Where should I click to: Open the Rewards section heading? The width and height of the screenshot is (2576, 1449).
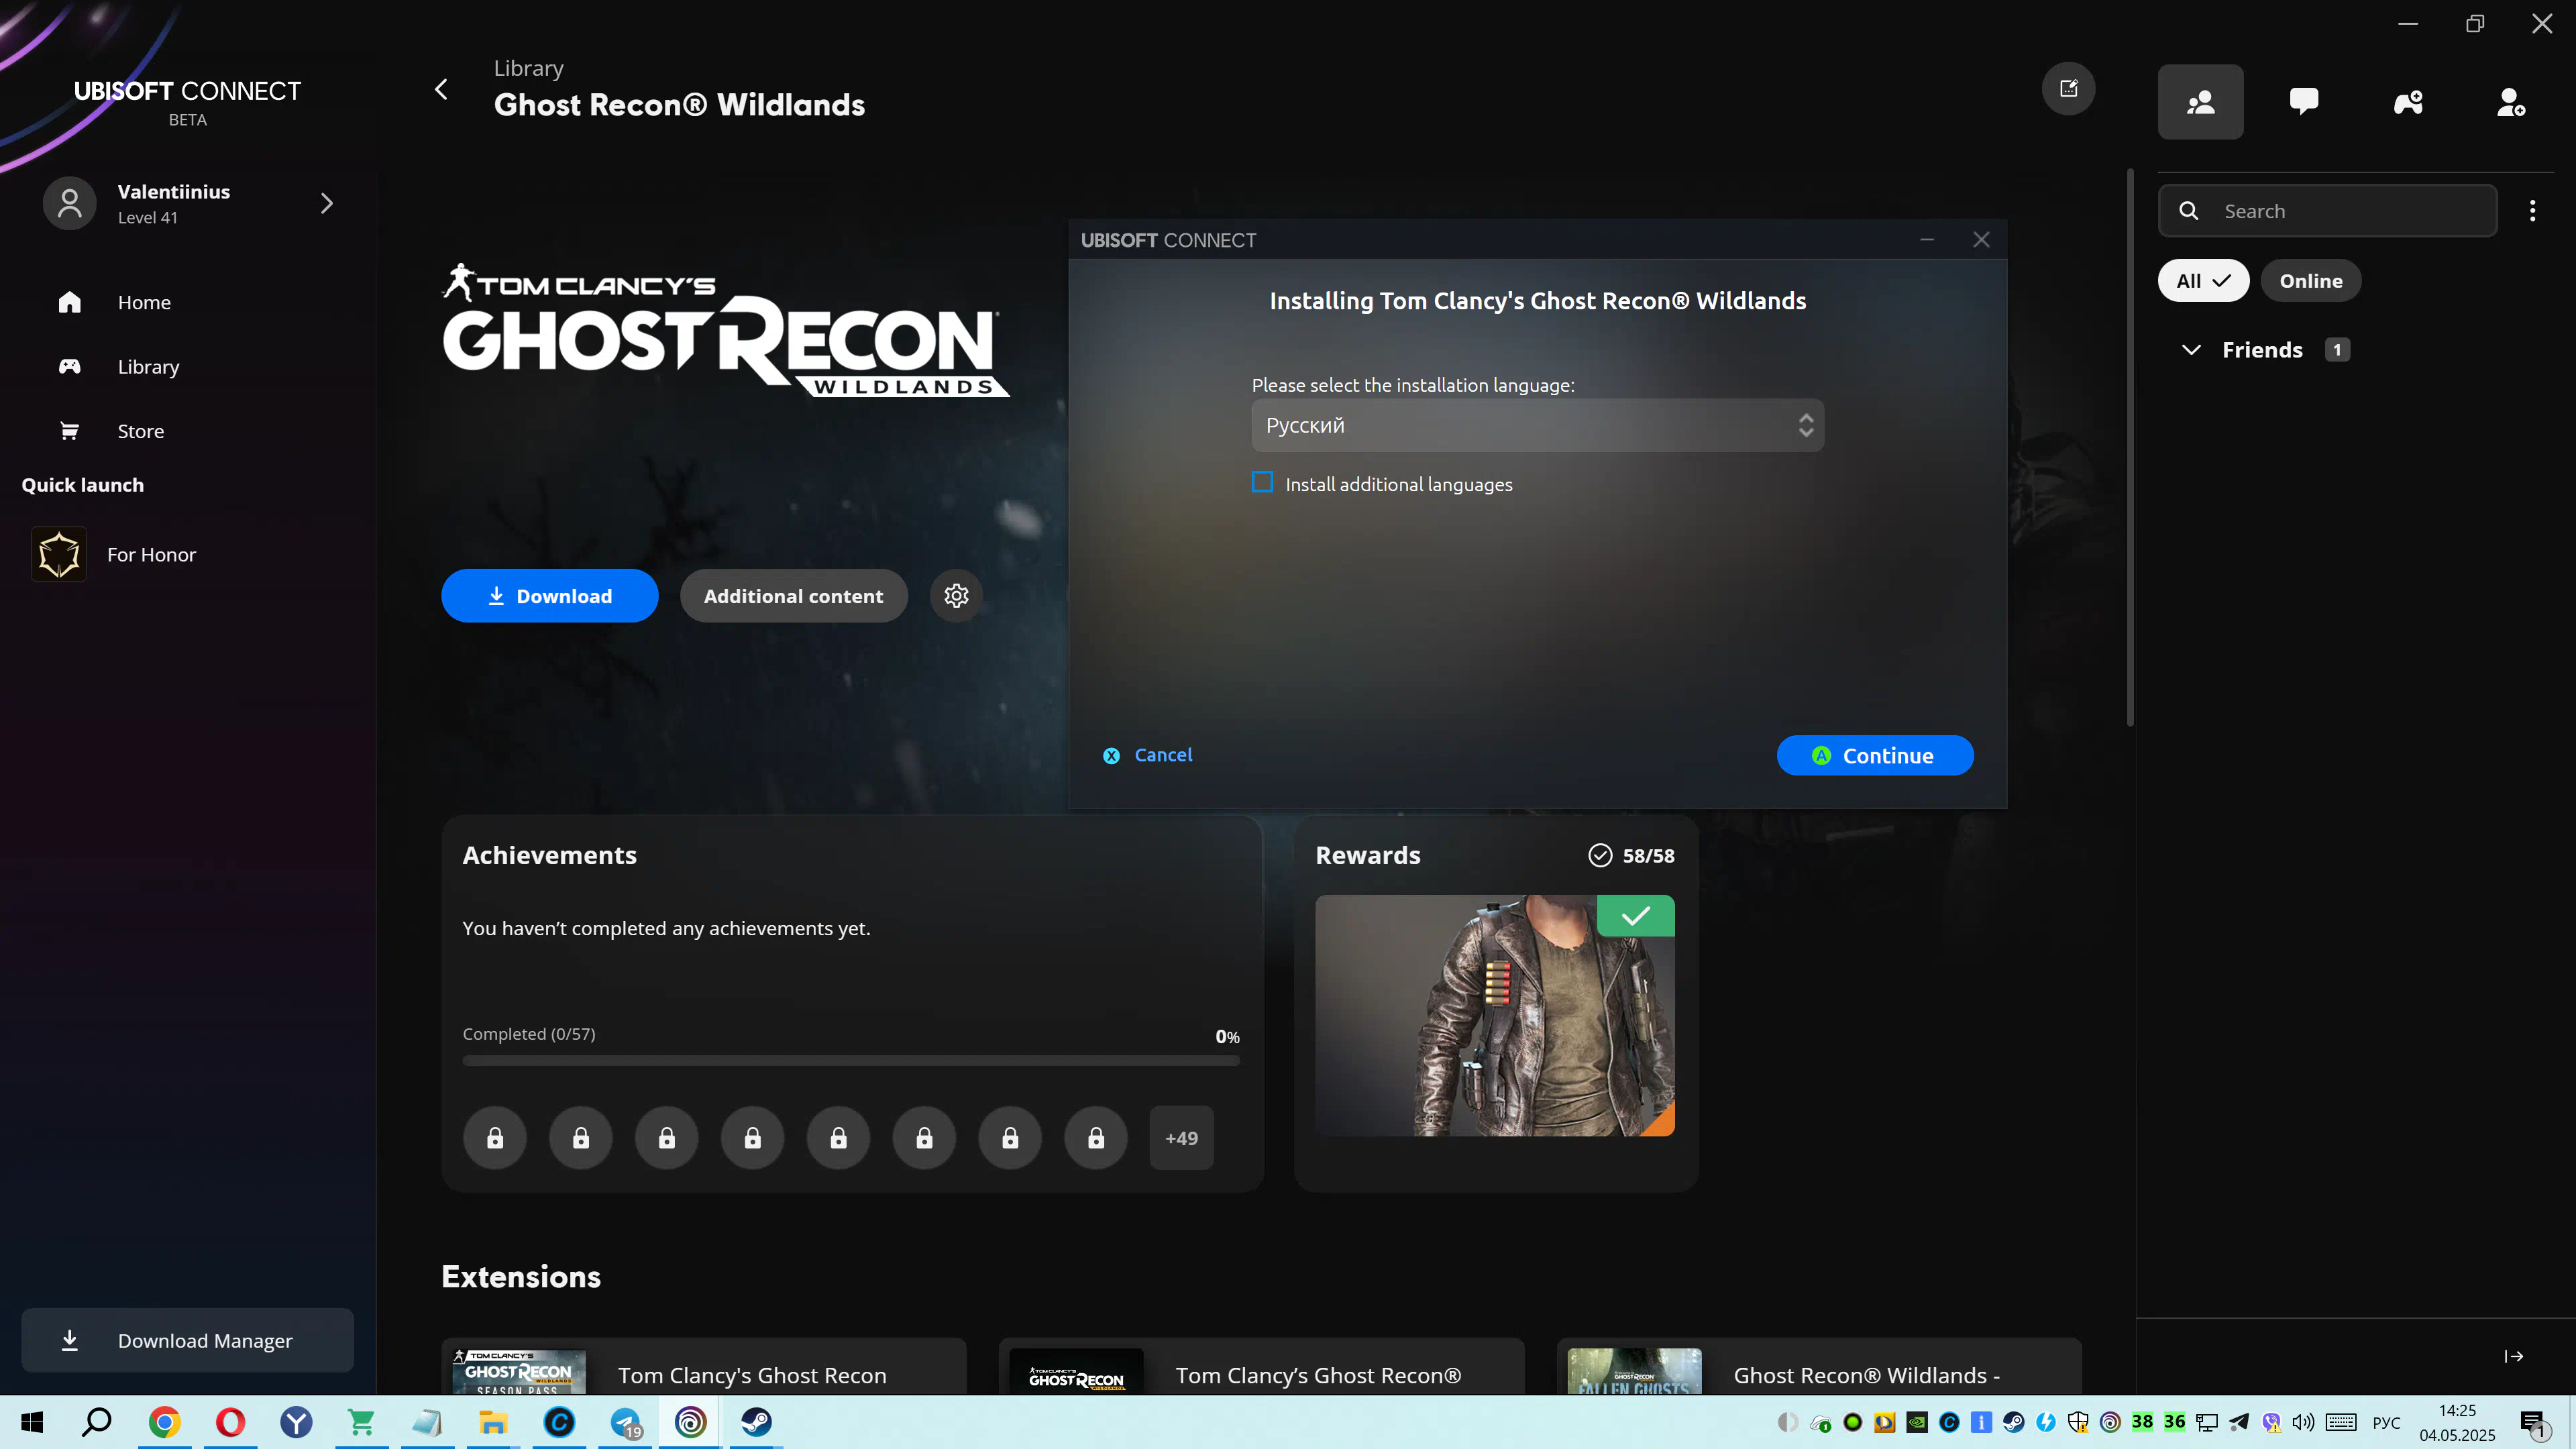pyautogui.click(x=1367, y=856)
